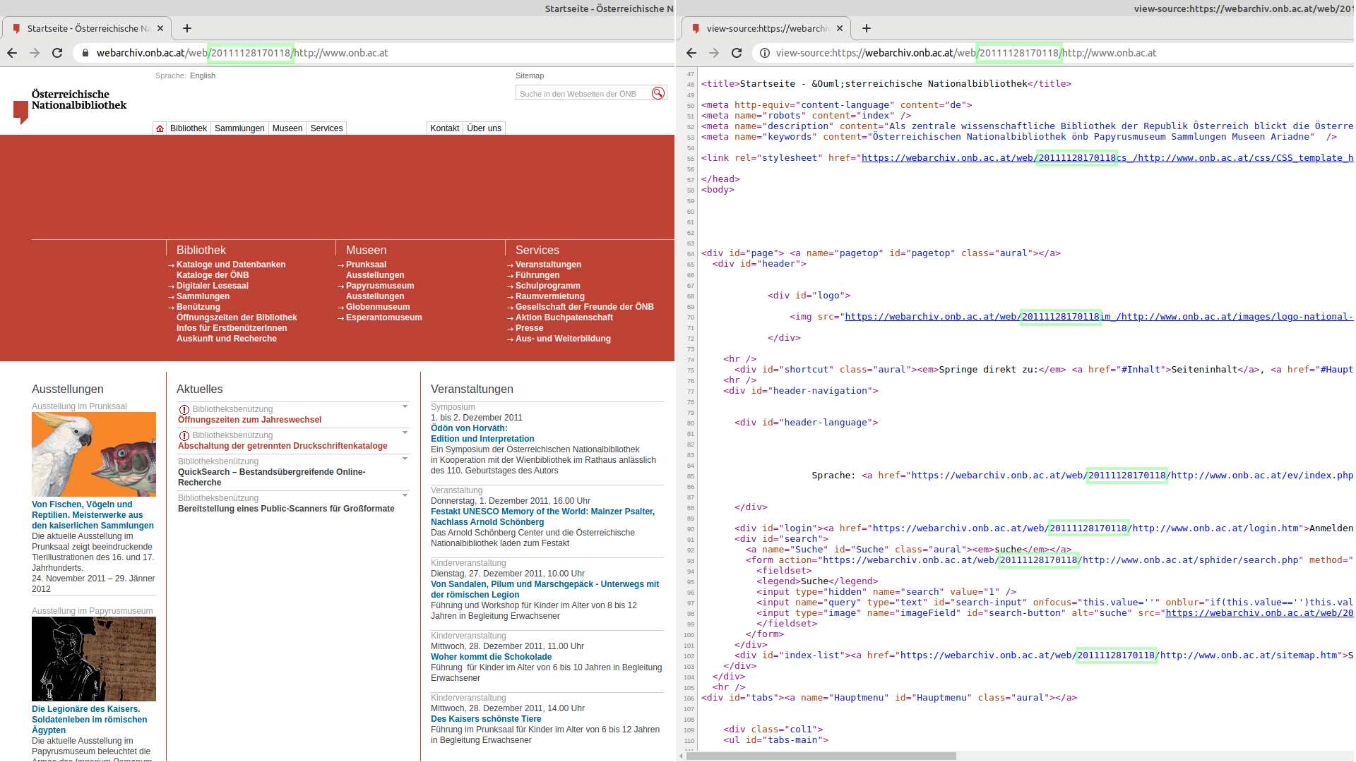Click the search magnifier button on ÖNB site
Image resolution: width=1356 pixels, height=762 pixels.
pos(658,93)
